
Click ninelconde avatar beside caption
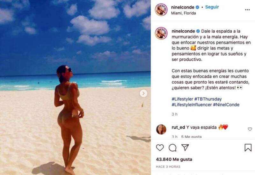click(x=161, y=33)
